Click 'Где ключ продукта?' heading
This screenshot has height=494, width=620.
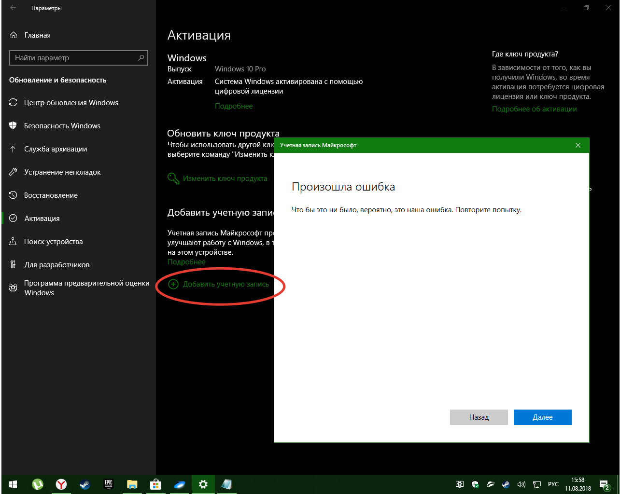click(x=525, y=55)
